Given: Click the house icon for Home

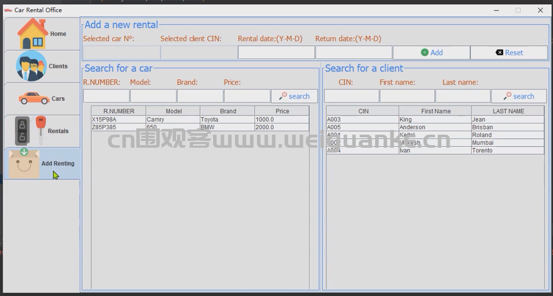Looking at the screenshot, I should [x=33, y=34].
